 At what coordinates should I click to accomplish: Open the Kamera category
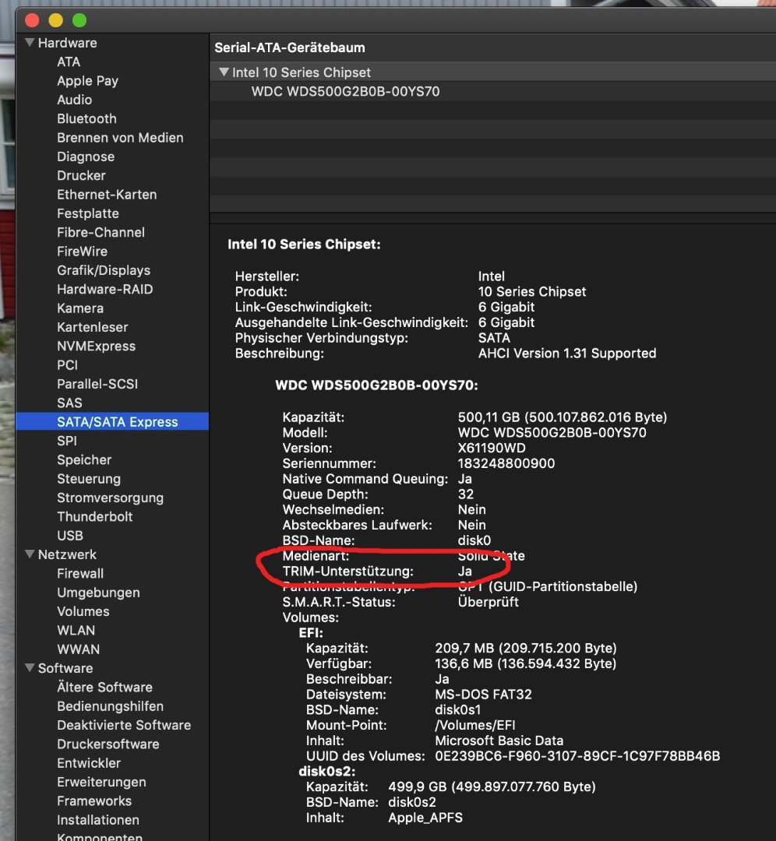tap(80, 308)
